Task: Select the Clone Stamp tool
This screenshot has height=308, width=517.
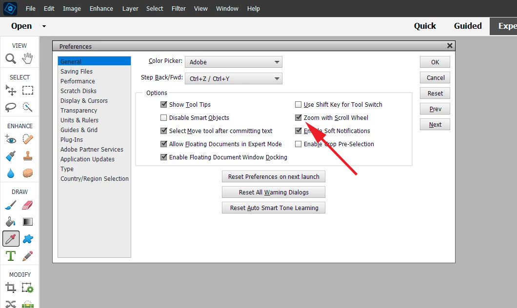Action: [28, 156]
